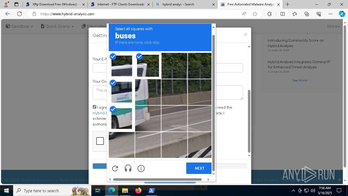Reload the captcha challenge
The height and width of the screenshot is (196, 348).
115,169
